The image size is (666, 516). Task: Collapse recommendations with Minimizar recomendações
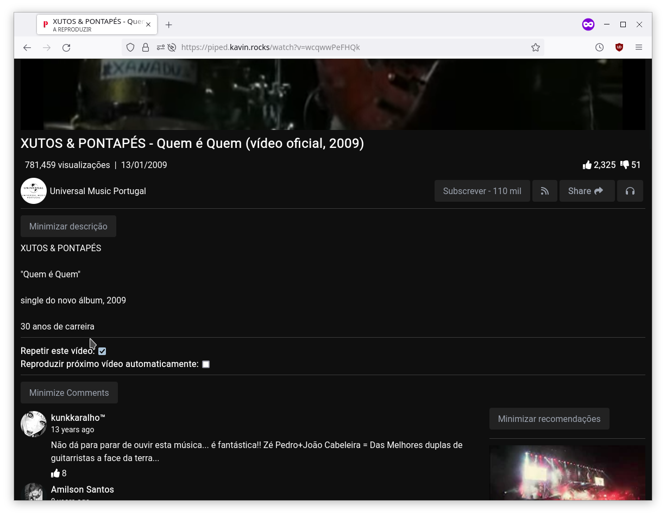549,419
